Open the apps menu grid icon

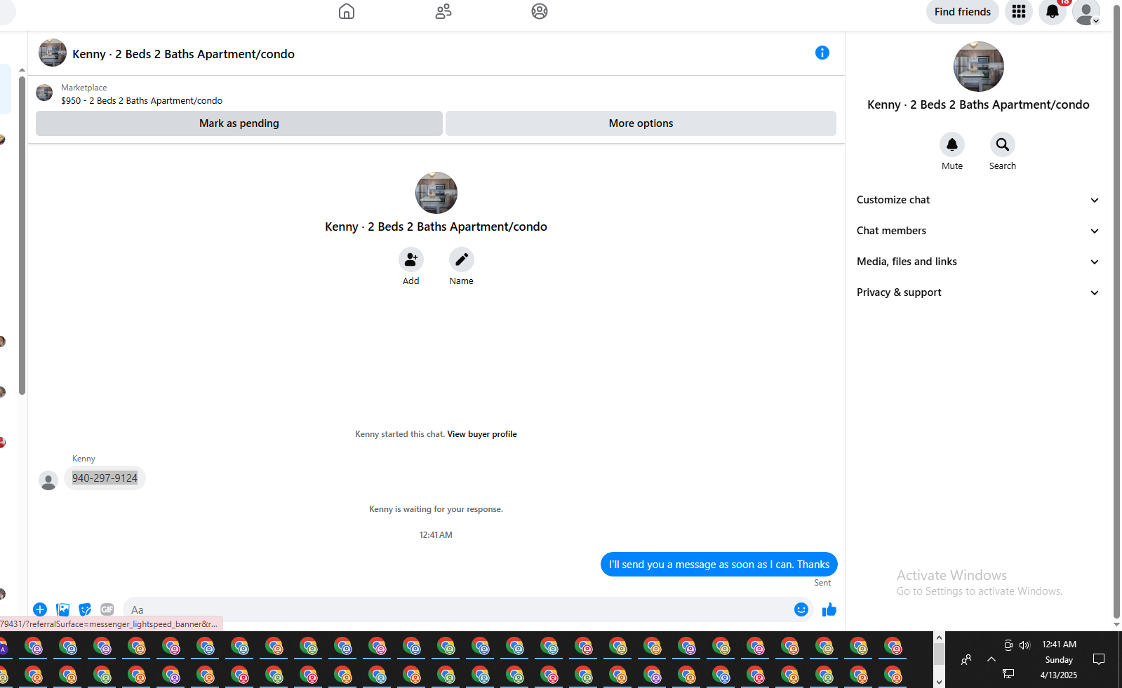[1019, 11]
